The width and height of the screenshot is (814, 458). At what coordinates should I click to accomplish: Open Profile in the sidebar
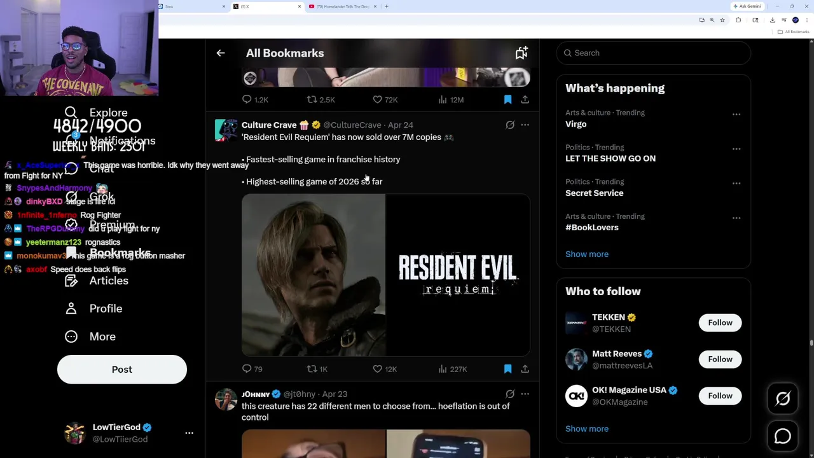[x=93, y=309]
